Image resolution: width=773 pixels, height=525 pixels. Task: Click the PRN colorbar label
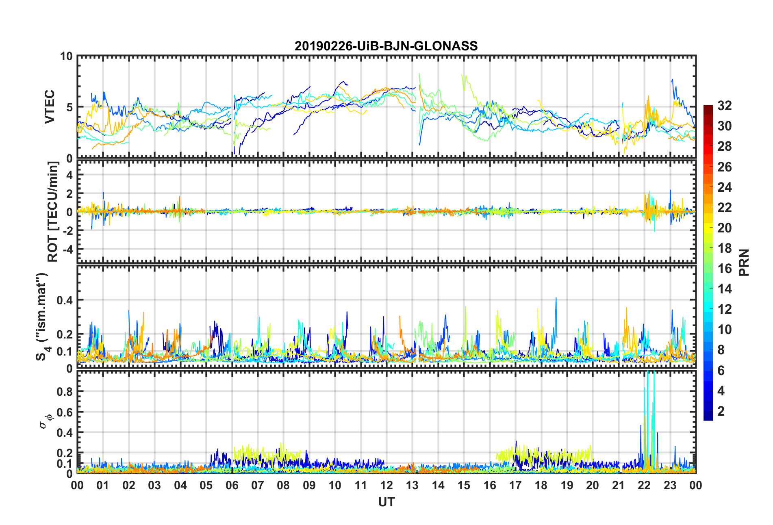tap(744, 262)
